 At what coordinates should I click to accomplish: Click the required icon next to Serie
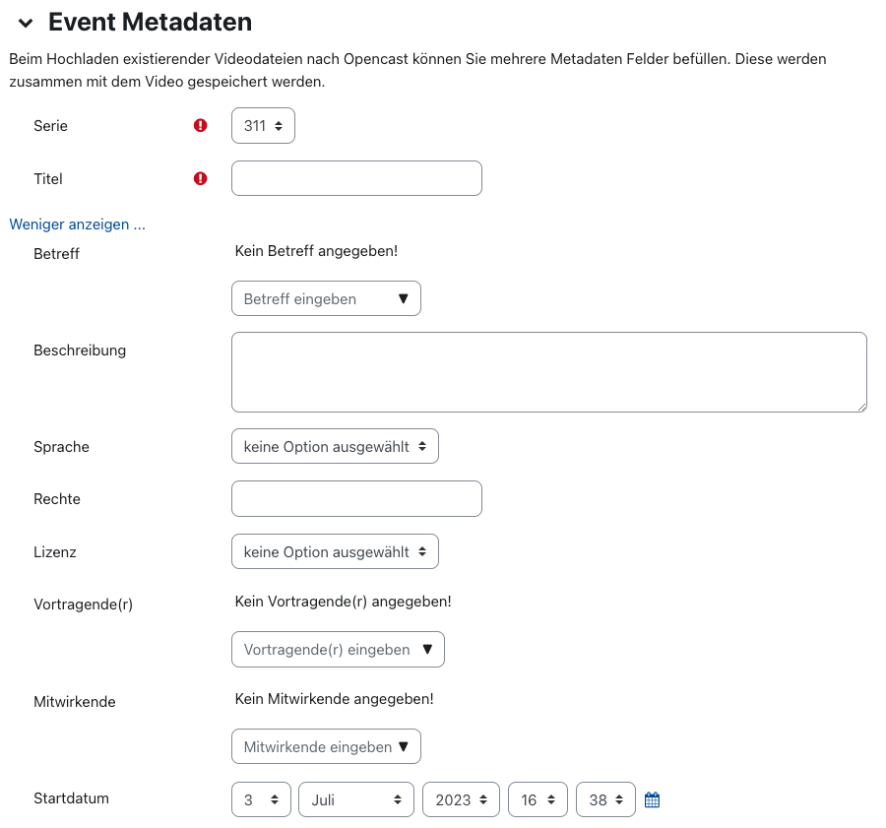tap(201, 126)
